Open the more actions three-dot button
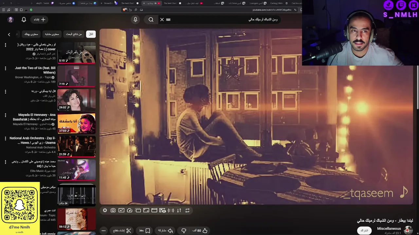Viewport: 419px width, 235px height. click(103, 230)
